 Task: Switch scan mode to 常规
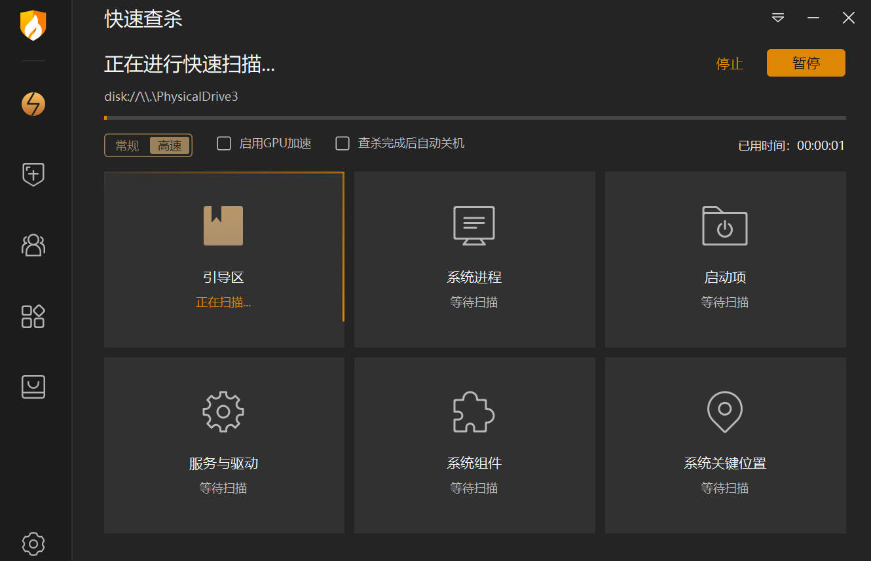pos(127,145)
